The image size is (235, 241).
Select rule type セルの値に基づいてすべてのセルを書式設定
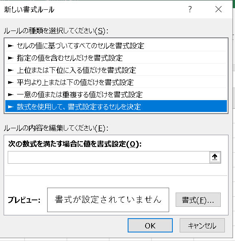tap(116, 46)
